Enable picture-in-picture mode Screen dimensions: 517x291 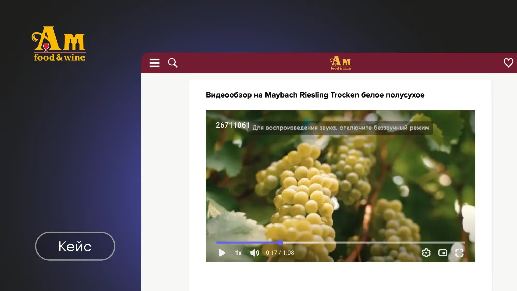point(443,253)
